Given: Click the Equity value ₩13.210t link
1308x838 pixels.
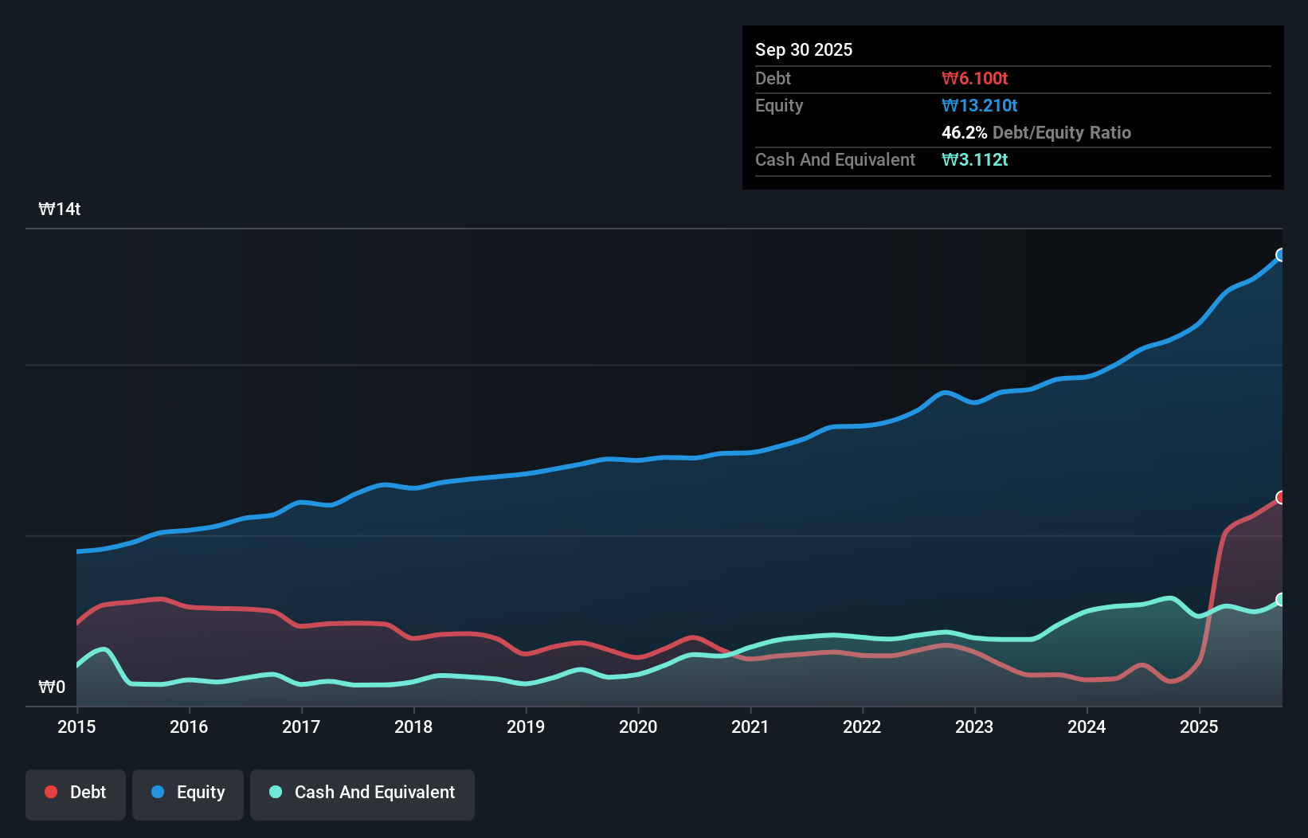Looking at the screenshot, I should tap(979, 105).
